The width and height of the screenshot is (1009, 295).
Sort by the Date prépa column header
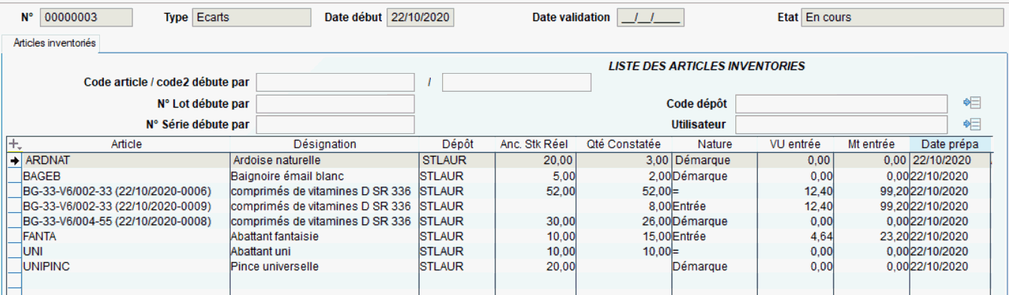[950, 144]
